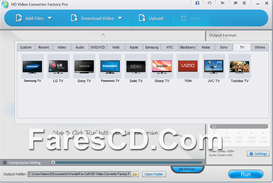The height and width of the screenshot is (183, 273).
Task: Click the Add Files button
Action: (30, 18)
